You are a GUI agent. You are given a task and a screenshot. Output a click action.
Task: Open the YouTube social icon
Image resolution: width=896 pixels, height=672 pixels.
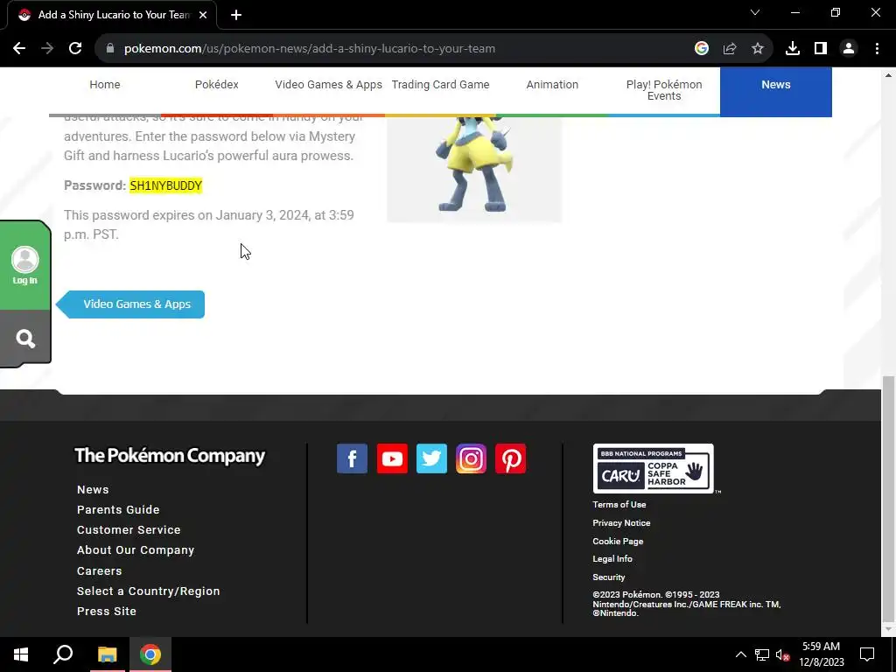[x=392, y=458]
